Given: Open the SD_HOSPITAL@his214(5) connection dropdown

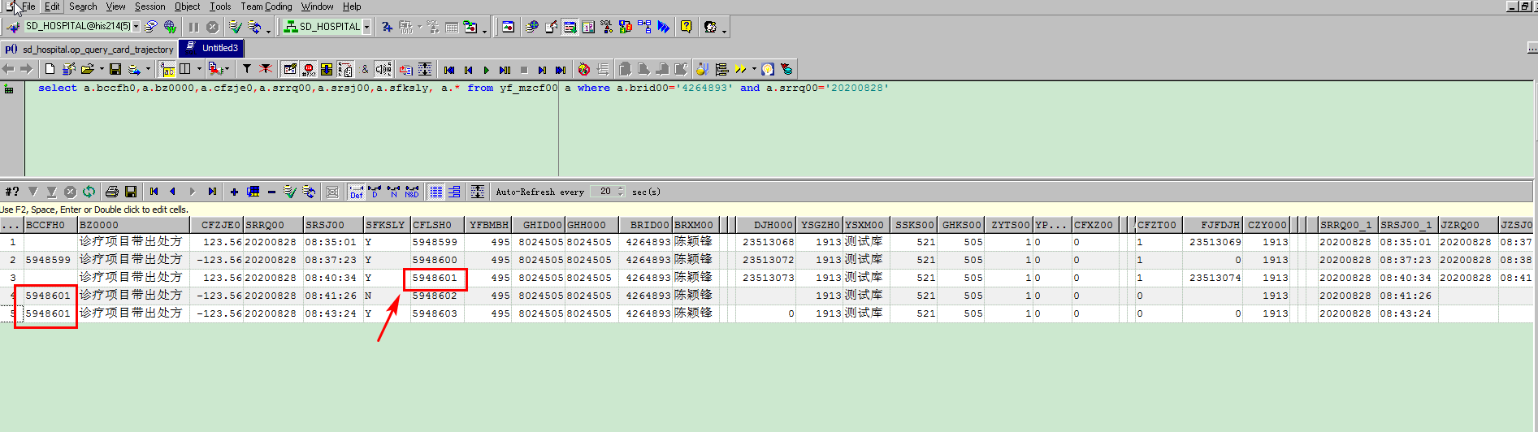Looking at the screenshot, I should click(136, 27).
